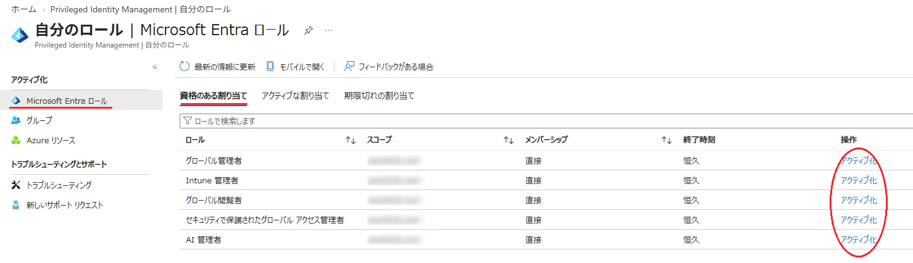This screenshot has height=263, width=913.
Task: Click 恒久 in the グローバル管理者 row
Action: coord(691,161)
